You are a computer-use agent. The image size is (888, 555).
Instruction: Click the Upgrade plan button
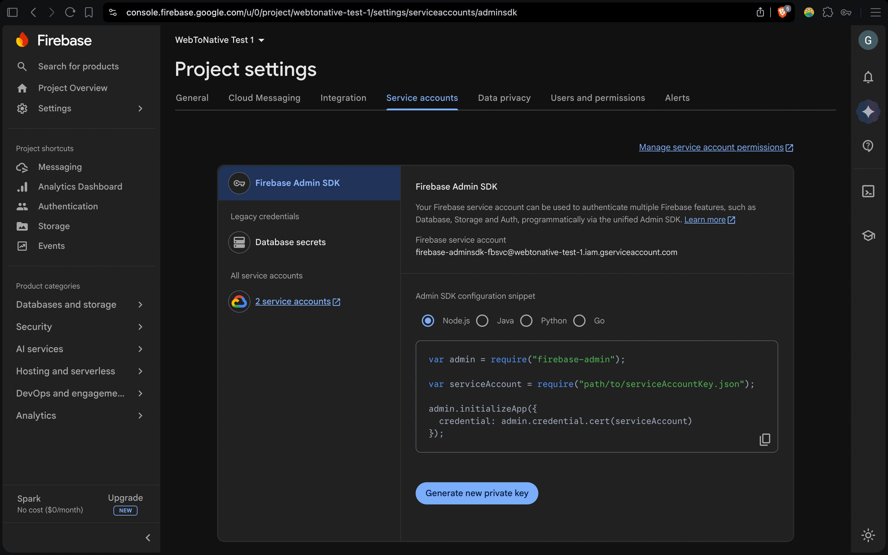click(125, 498)
